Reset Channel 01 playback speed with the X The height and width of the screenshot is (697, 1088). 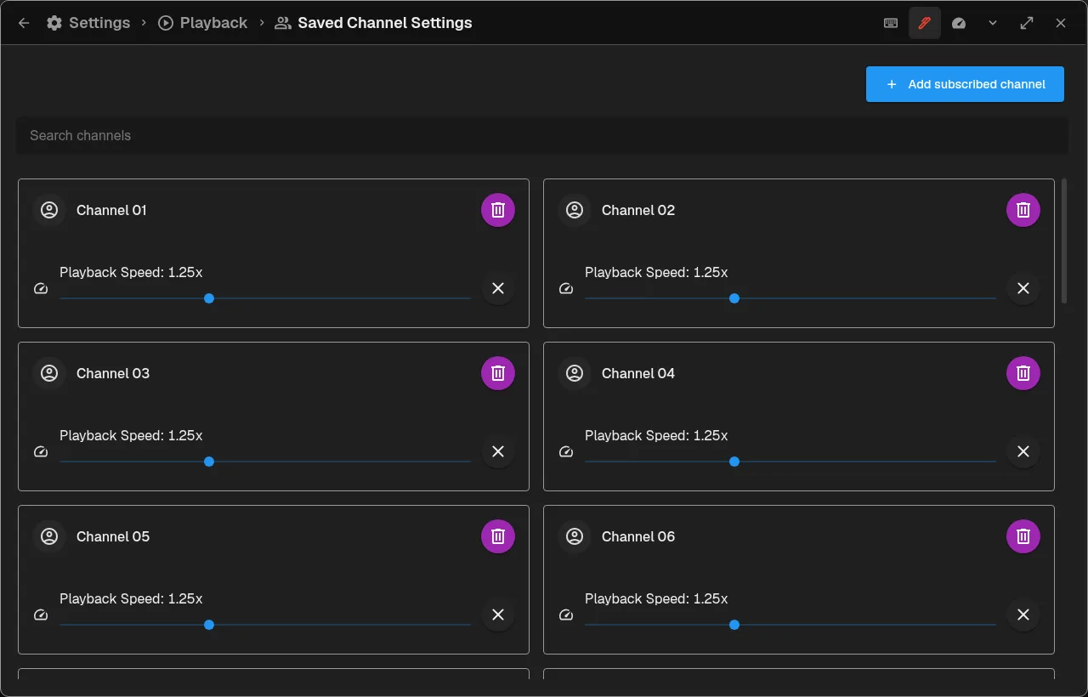pos(498,288)
